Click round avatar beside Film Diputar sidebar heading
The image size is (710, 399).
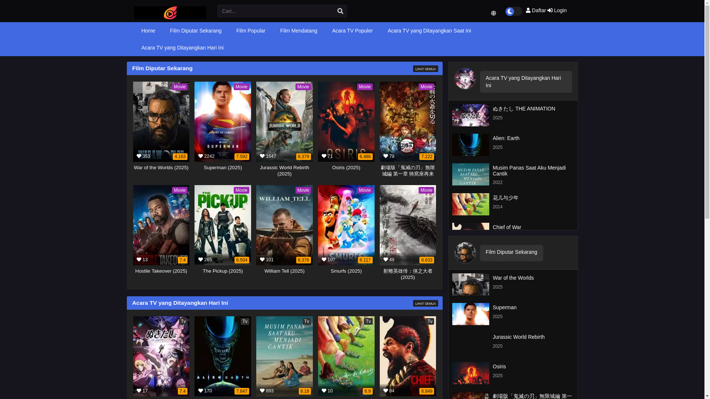(465, 253)
